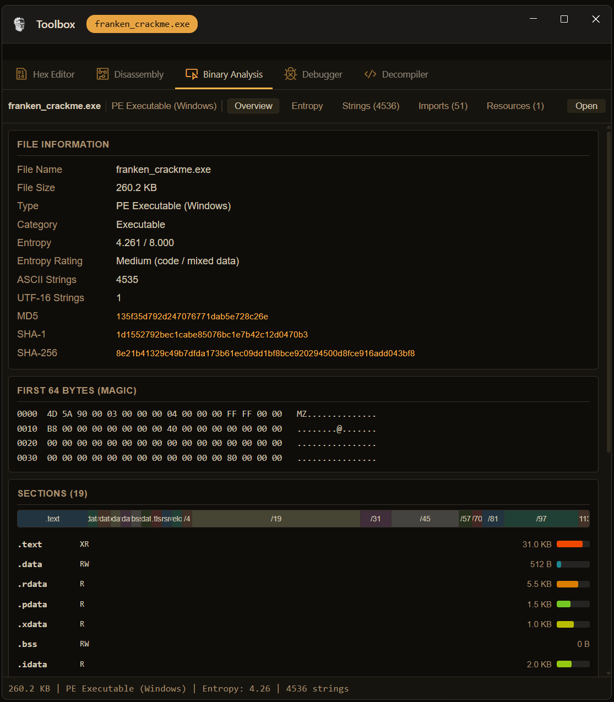View the Resources (1) sub-tab
The width and height of the screenshot is (614, 702).
515,106
